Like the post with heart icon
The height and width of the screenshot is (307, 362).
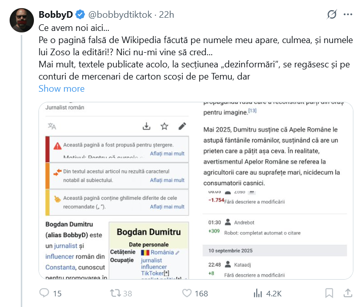pos(187,293)
